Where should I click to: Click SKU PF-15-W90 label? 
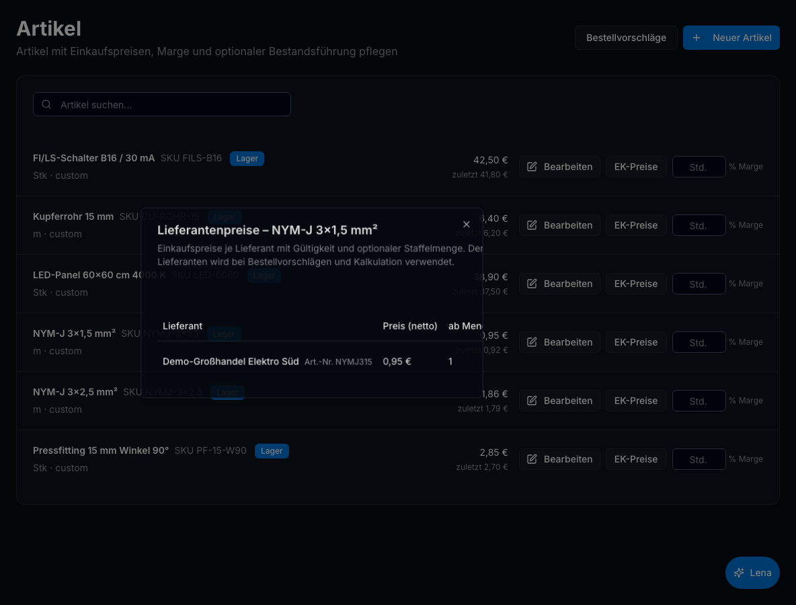coord(210,450)
